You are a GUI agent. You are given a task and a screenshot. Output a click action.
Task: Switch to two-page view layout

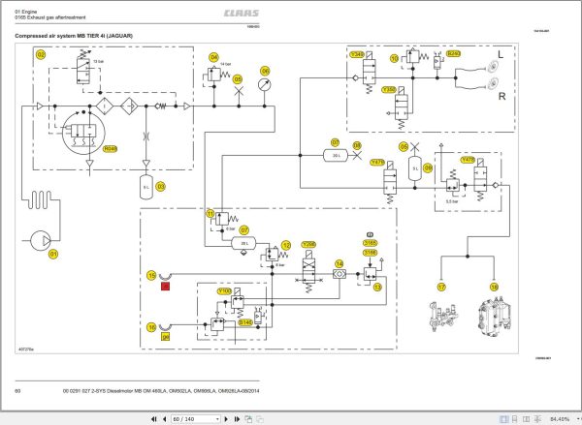(526, 419)
